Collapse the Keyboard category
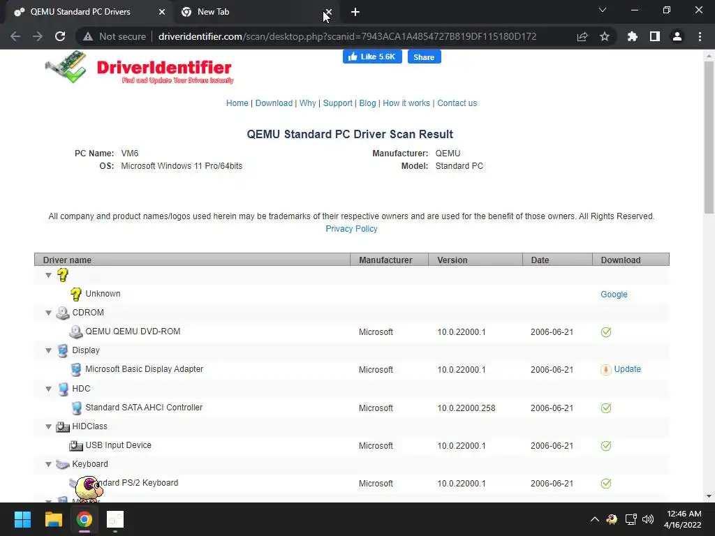Screen dimensions: 715x536 click(48, 464)
